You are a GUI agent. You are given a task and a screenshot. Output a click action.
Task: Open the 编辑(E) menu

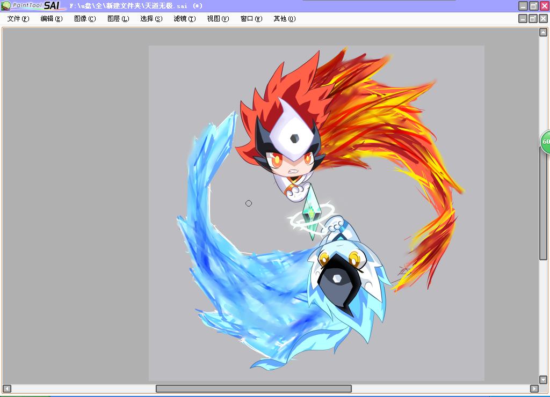[x=52, y=19]
